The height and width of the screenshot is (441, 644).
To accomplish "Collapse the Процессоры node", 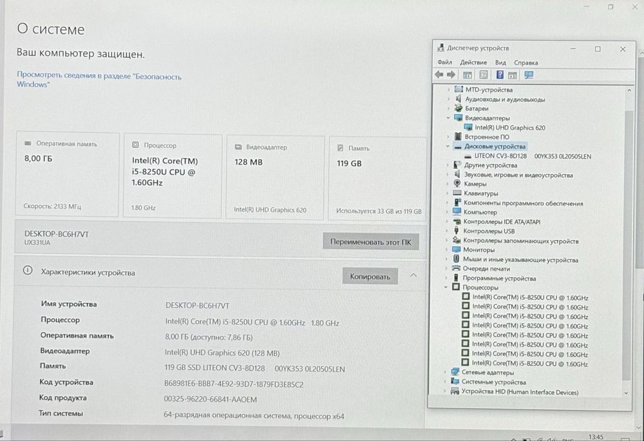I will click(x=446, y=287).
